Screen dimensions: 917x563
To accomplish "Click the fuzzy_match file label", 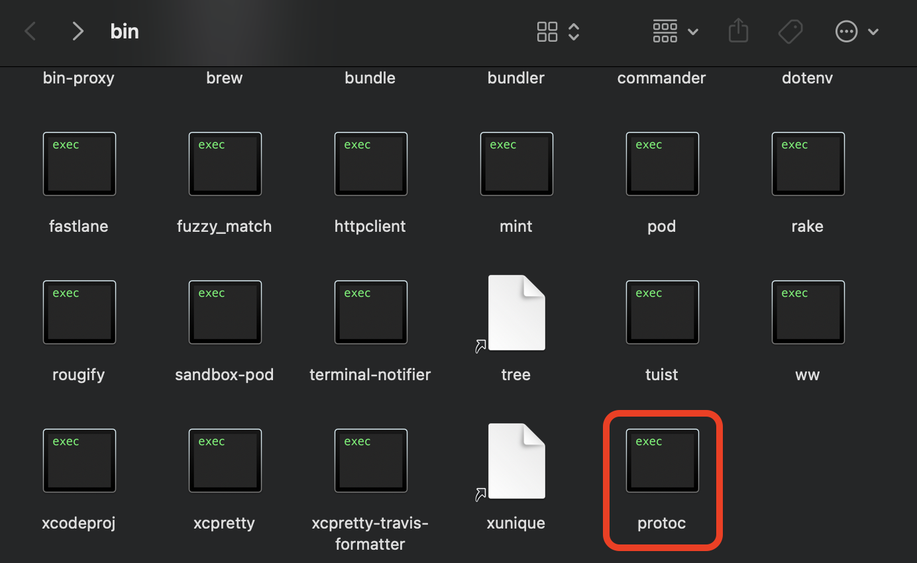I will coord(225,227).
